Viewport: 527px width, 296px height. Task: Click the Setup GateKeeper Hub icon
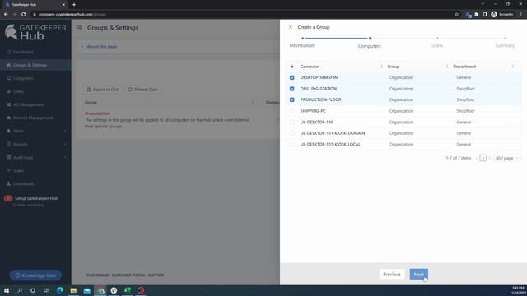tap(8, 198)
